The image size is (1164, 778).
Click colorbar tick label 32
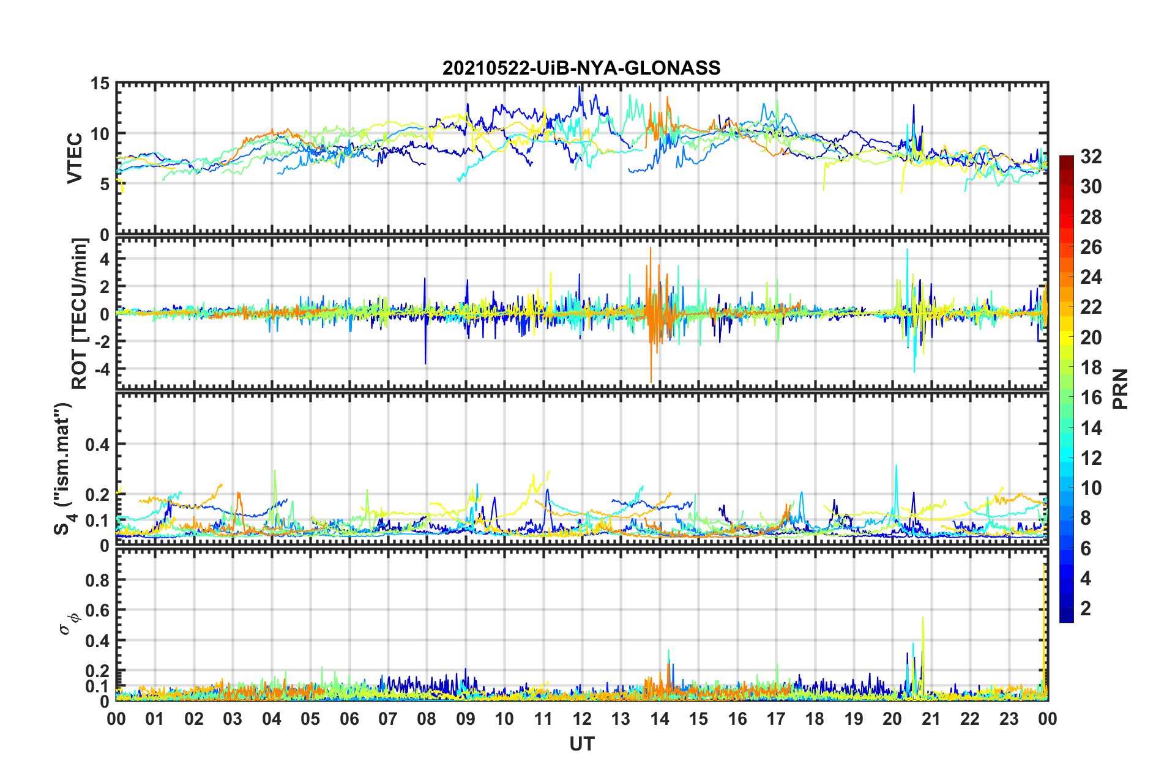click(x=1091, y=157)
